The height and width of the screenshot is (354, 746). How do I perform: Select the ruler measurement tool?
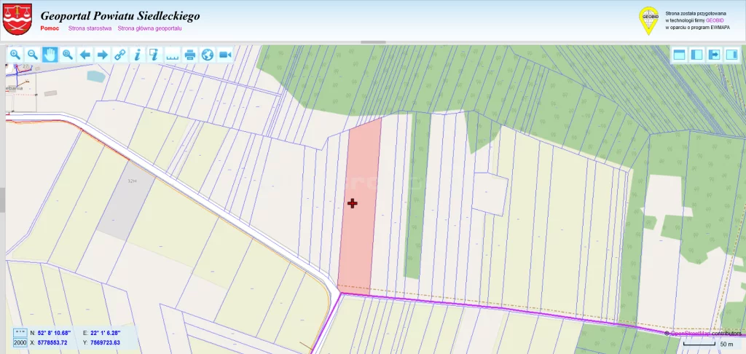coord(173,55)
